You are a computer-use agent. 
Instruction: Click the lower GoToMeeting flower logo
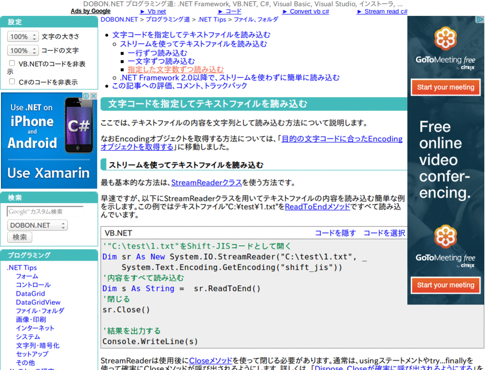(x=445, y=237)
